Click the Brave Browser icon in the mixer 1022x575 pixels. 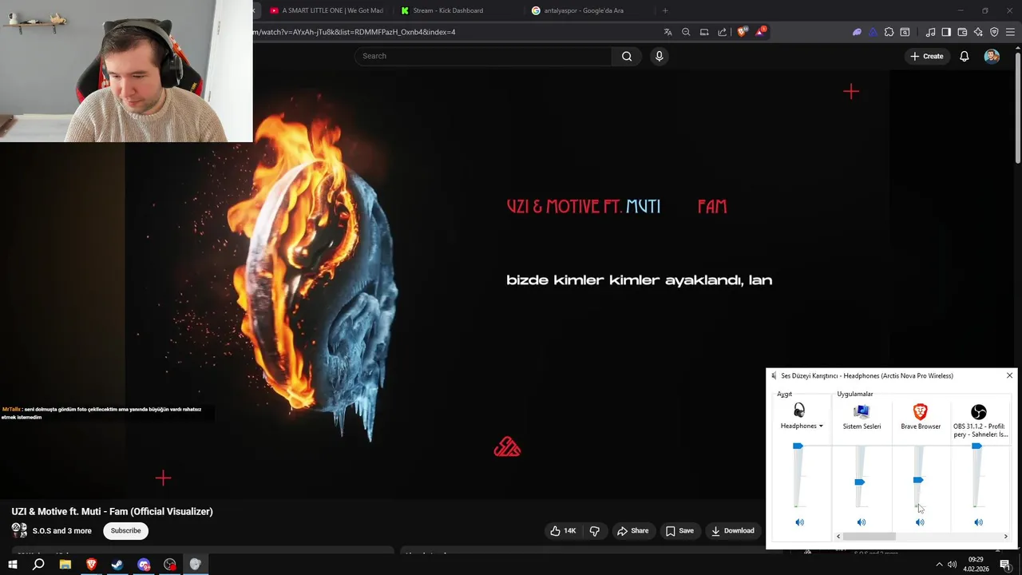click(920, 411)
